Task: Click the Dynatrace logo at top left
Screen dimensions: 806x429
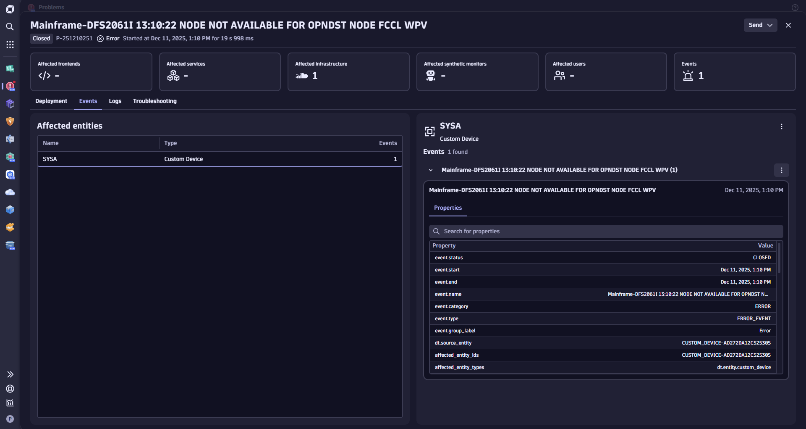Action: point(10,8)
